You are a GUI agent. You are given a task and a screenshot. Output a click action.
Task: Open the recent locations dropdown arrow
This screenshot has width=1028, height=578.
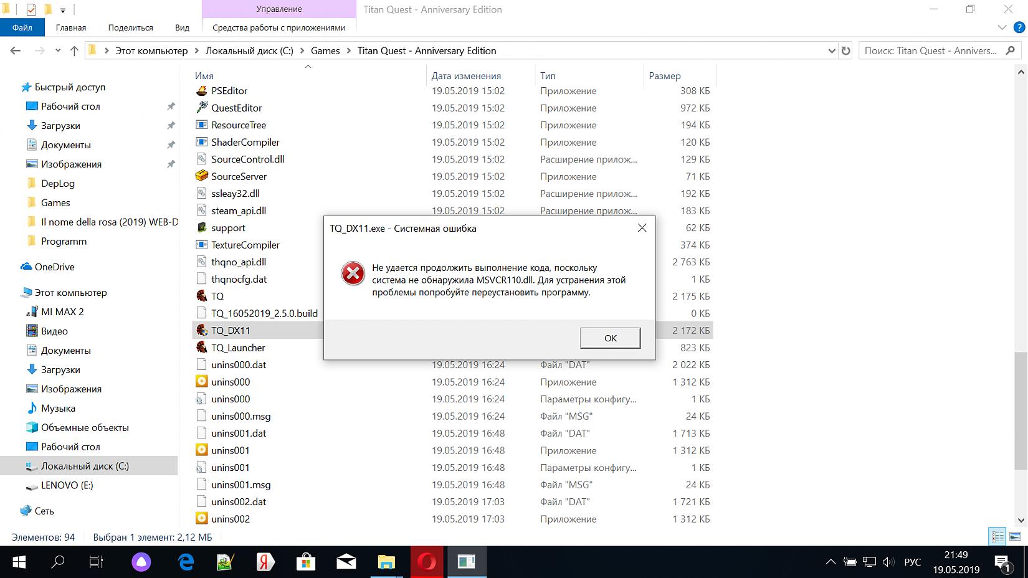tap(58, 51)
